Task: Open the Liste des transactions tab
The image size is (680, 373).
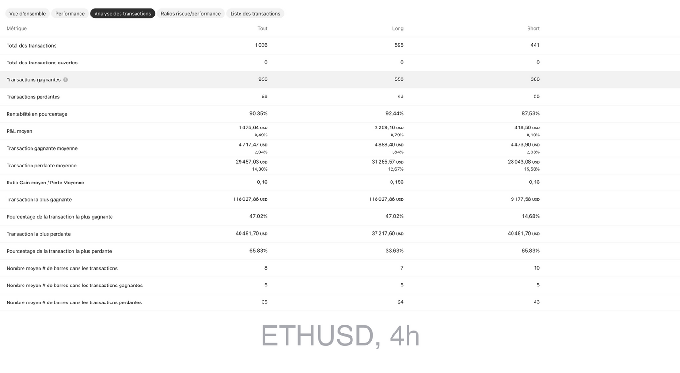Action: [x=255, y=13]
